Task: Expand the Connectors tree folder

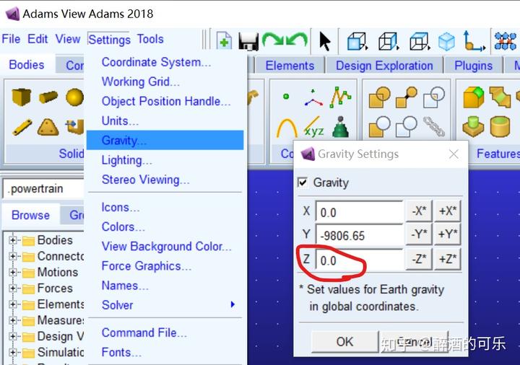Action: [12, 255]
